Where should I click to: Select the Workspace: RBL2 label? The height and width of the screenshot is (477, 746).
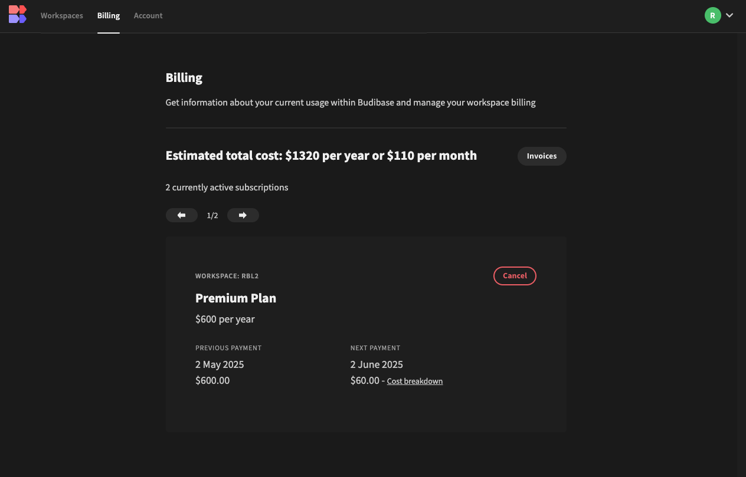(x=227, y=276)
